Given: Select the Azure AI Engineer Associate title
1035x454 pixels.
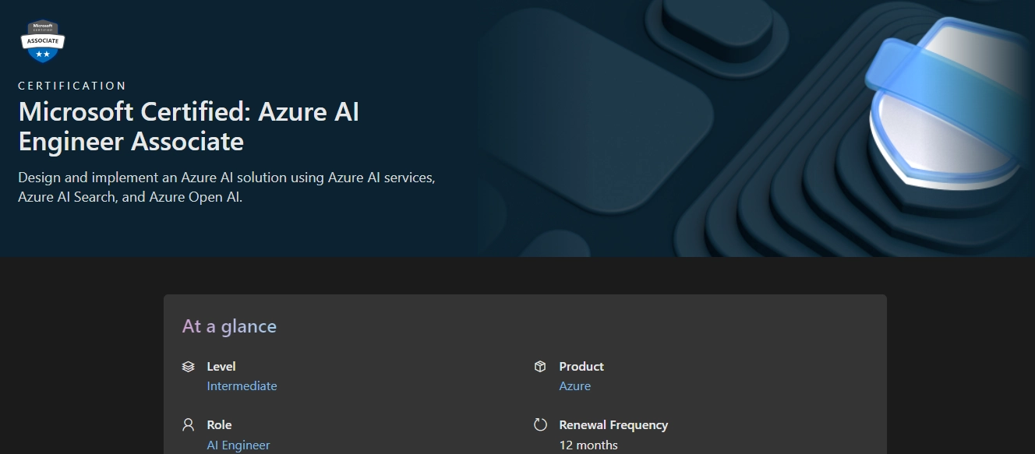Looking at the screenshot, I should point(188,126).
